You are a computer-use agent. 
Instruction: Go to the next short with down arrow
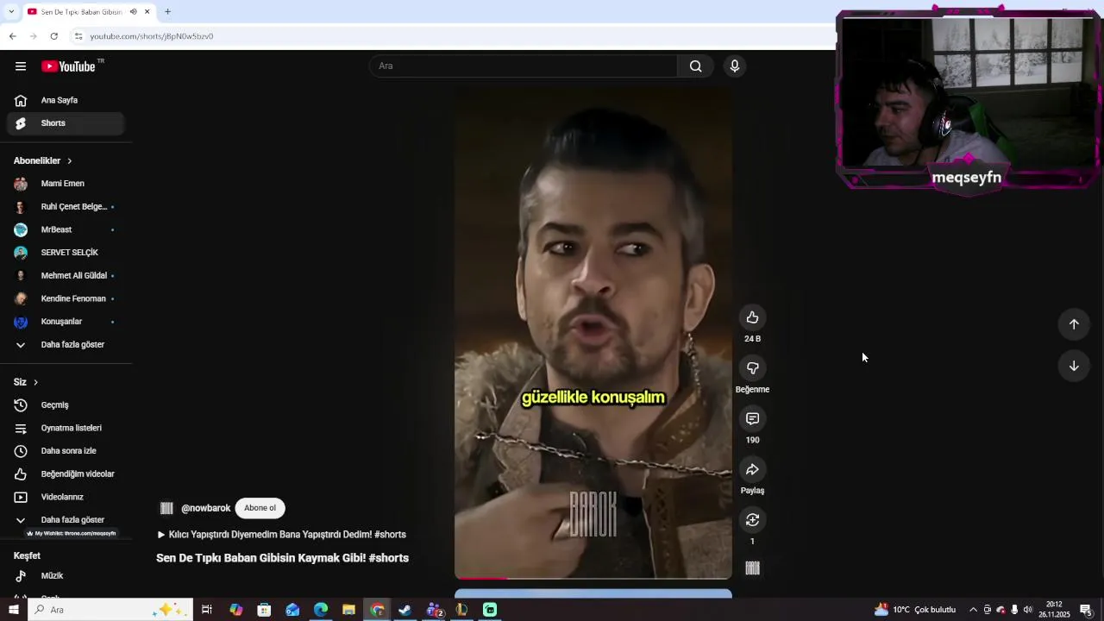[x=1074, y=366]
